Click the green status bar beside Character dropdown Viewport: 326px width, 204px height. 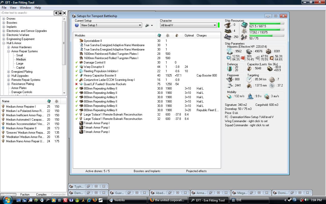pos(219,25)
